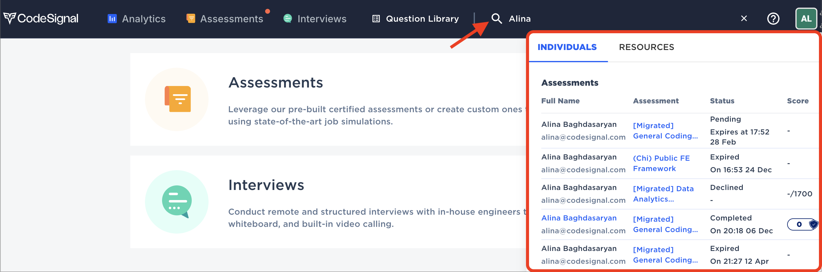Click the Assessments section title in results

tap(570, 83)
